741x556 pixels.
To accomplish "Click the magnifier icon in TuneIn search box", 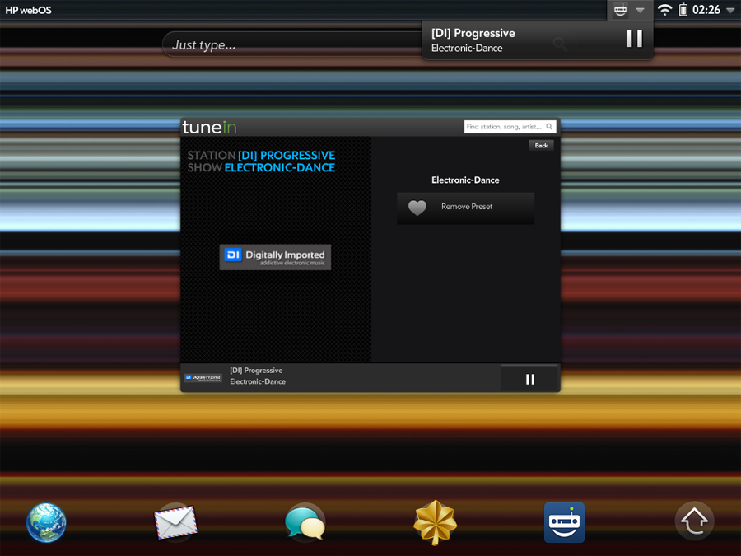I will pyautogui.click(x=549, y=127).
